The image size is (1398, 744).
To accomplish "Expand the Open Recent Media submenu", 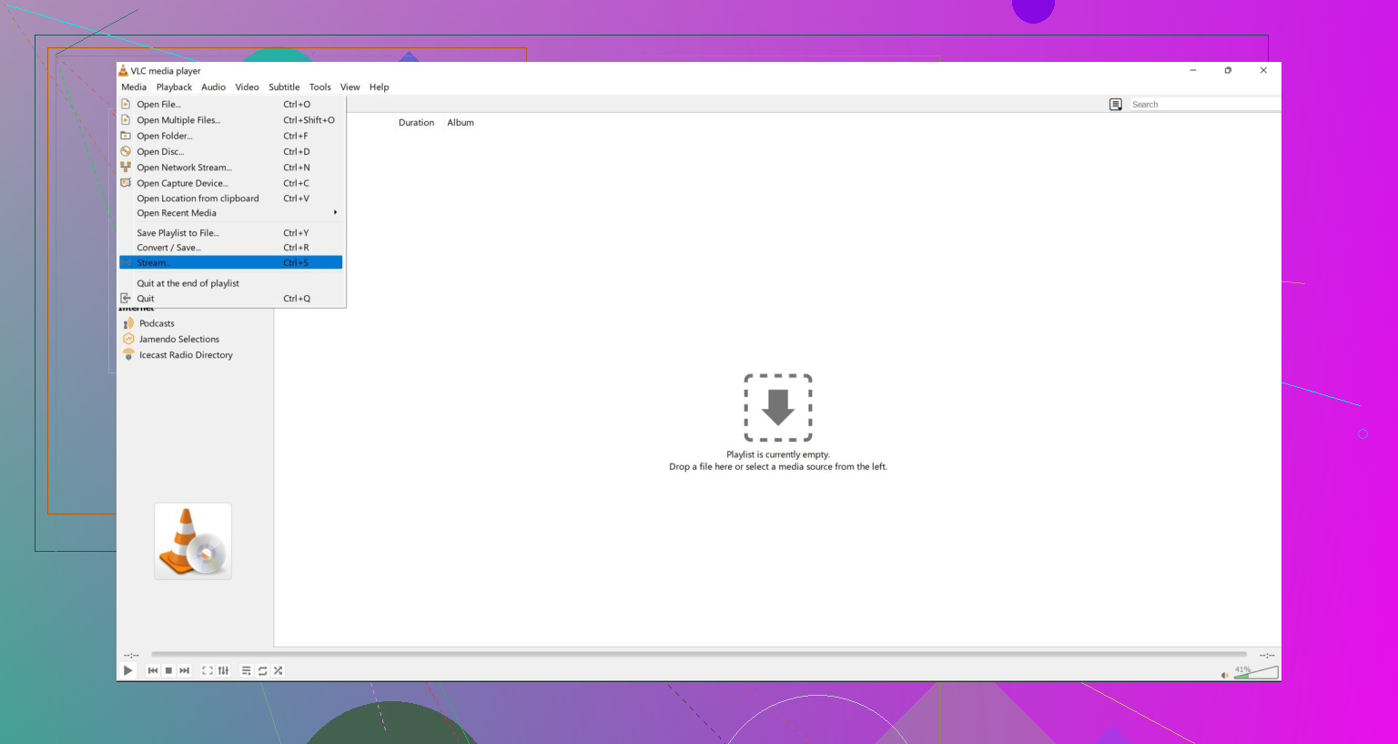I will point(231,213).
